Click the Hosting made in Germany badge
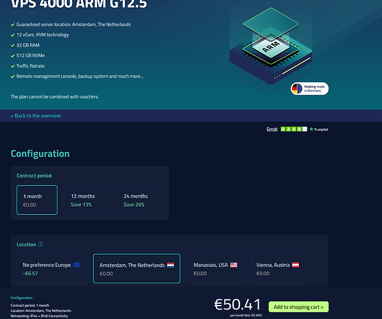 tap(310, 89)
